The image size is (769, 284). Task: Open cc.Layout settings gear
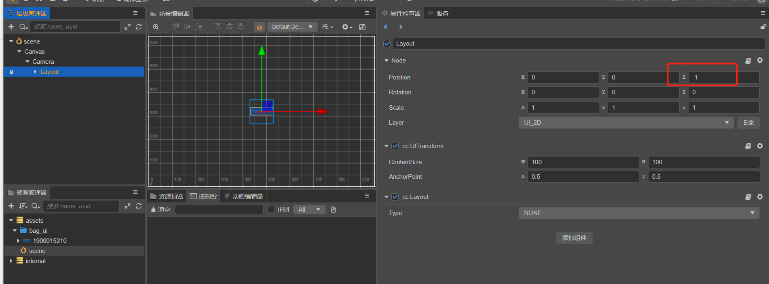pos(760,196)
